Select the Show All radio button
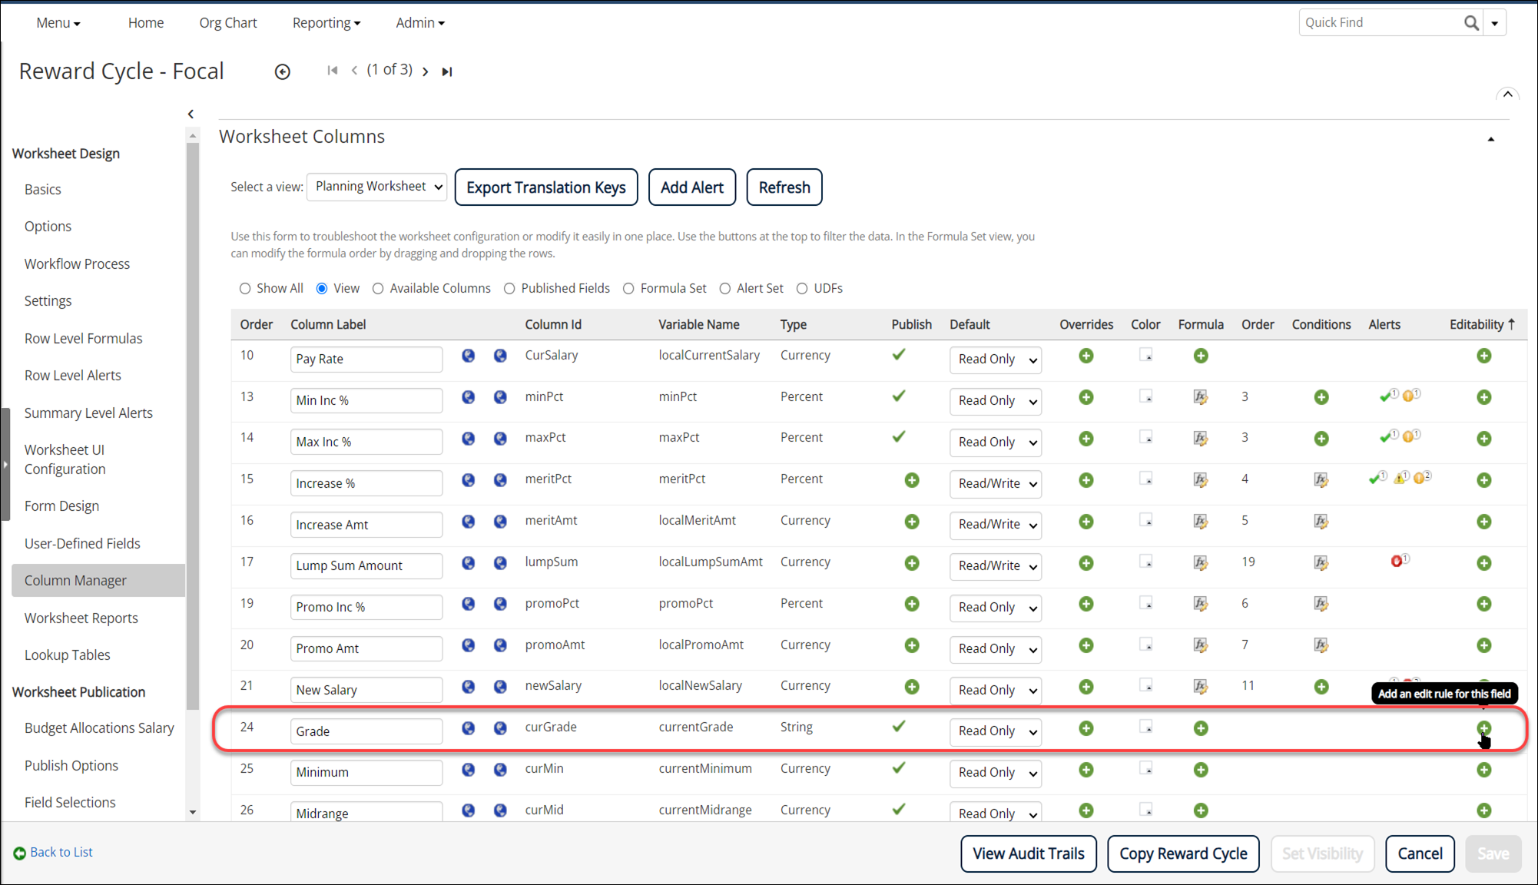Viewport: 1538px width, 885px height. [245, 288]
